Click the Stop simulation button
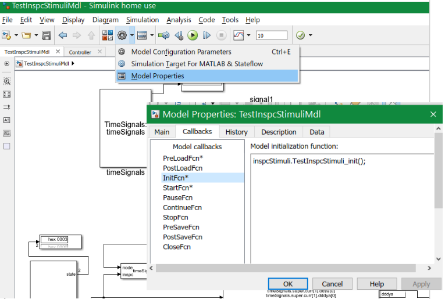 pos(222,35)
